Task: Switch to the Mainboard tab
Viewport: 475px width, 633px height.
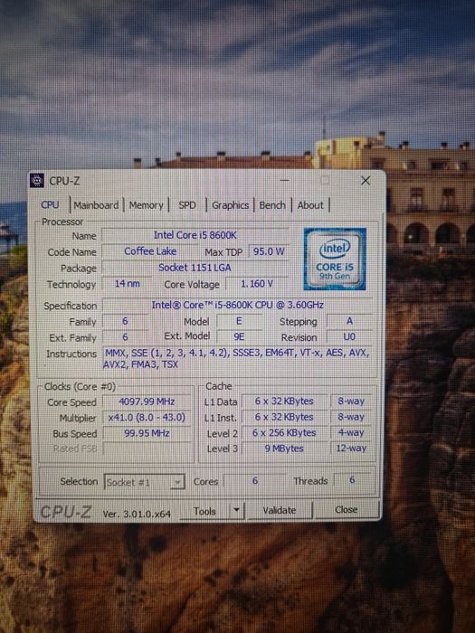Action: pyautogui.click(x=96, y=205)
